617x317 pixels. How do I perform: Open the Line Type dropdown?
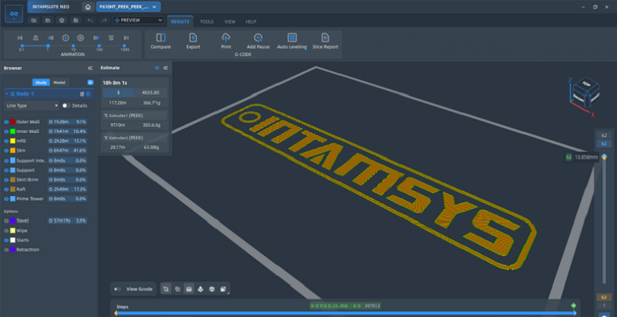pos(32,106)
